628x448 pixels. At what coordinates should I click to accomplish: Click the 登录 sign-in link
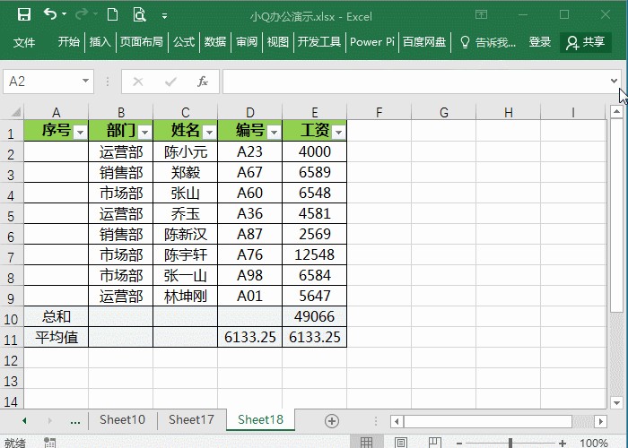point(540,42)
